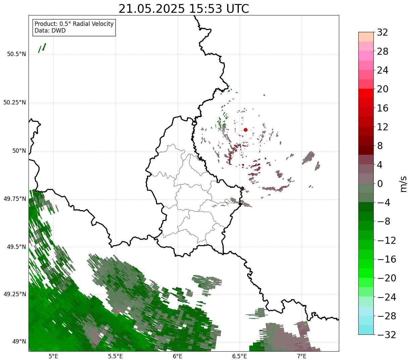This screenshot has width=411, height=363.
Task: Click the colorbar label −20
Action: pyautogui.click(x=387, y=278)
